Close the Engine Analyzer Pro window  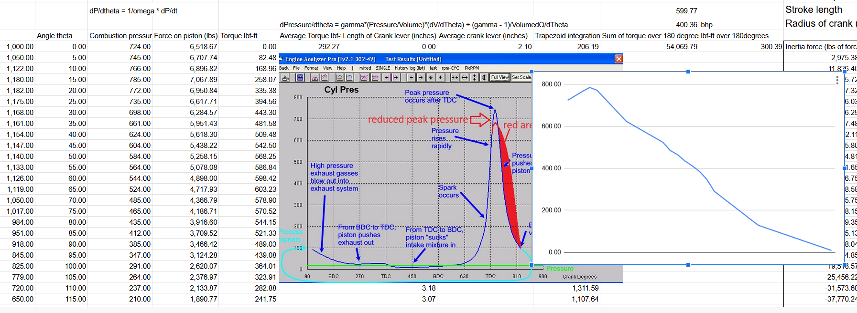tap(618, 59)
